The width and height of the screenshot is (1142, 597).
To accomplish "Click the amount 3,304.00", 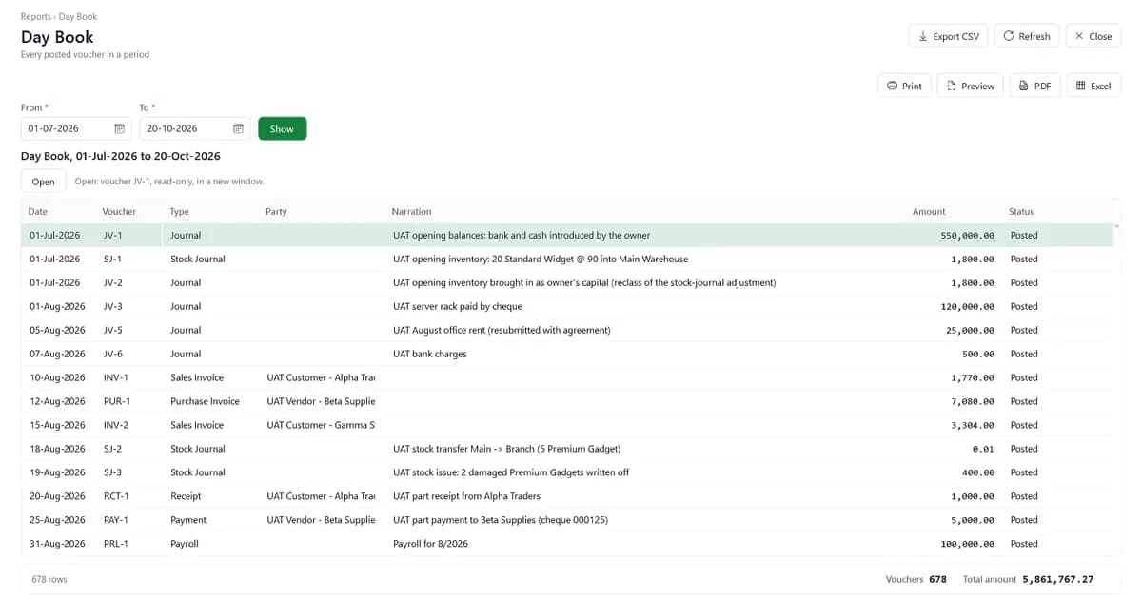I will (x=973, y=425).
